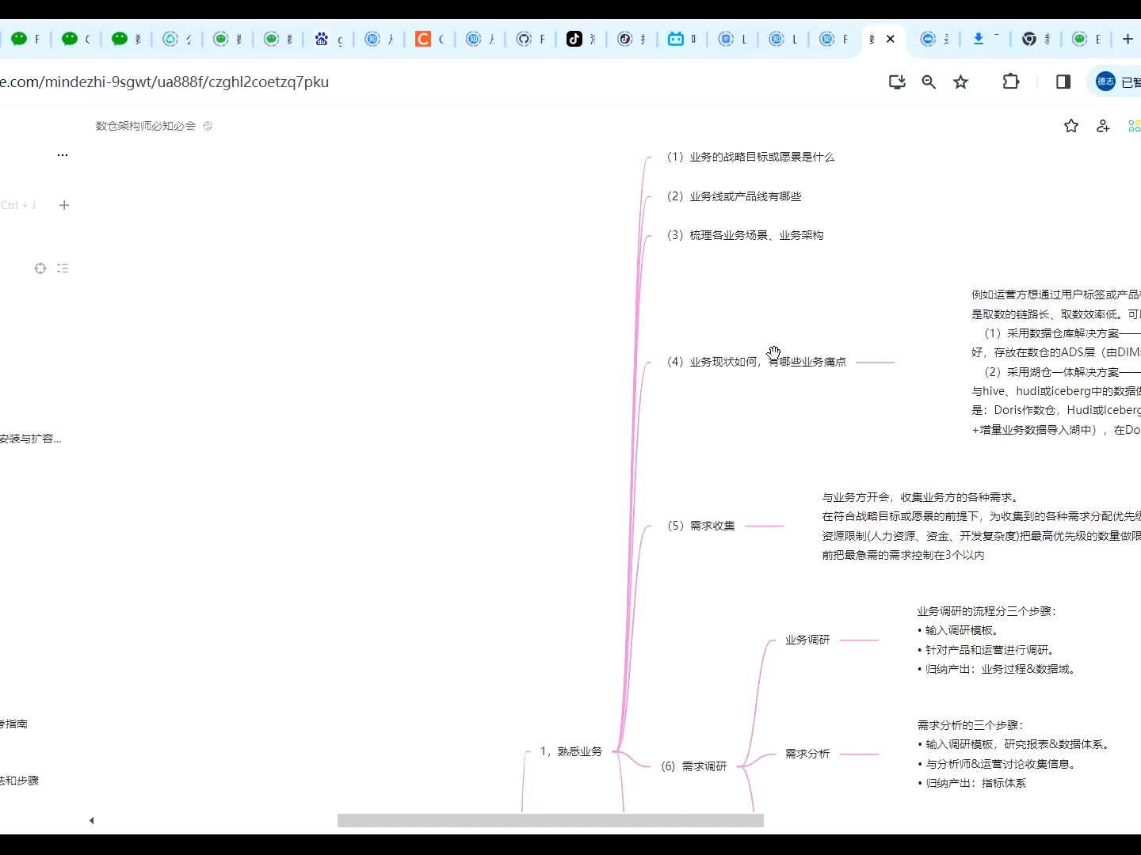The image size is (1141, 855).
Task: Open the green apps grid icon
Action: tap(1135, 126)
